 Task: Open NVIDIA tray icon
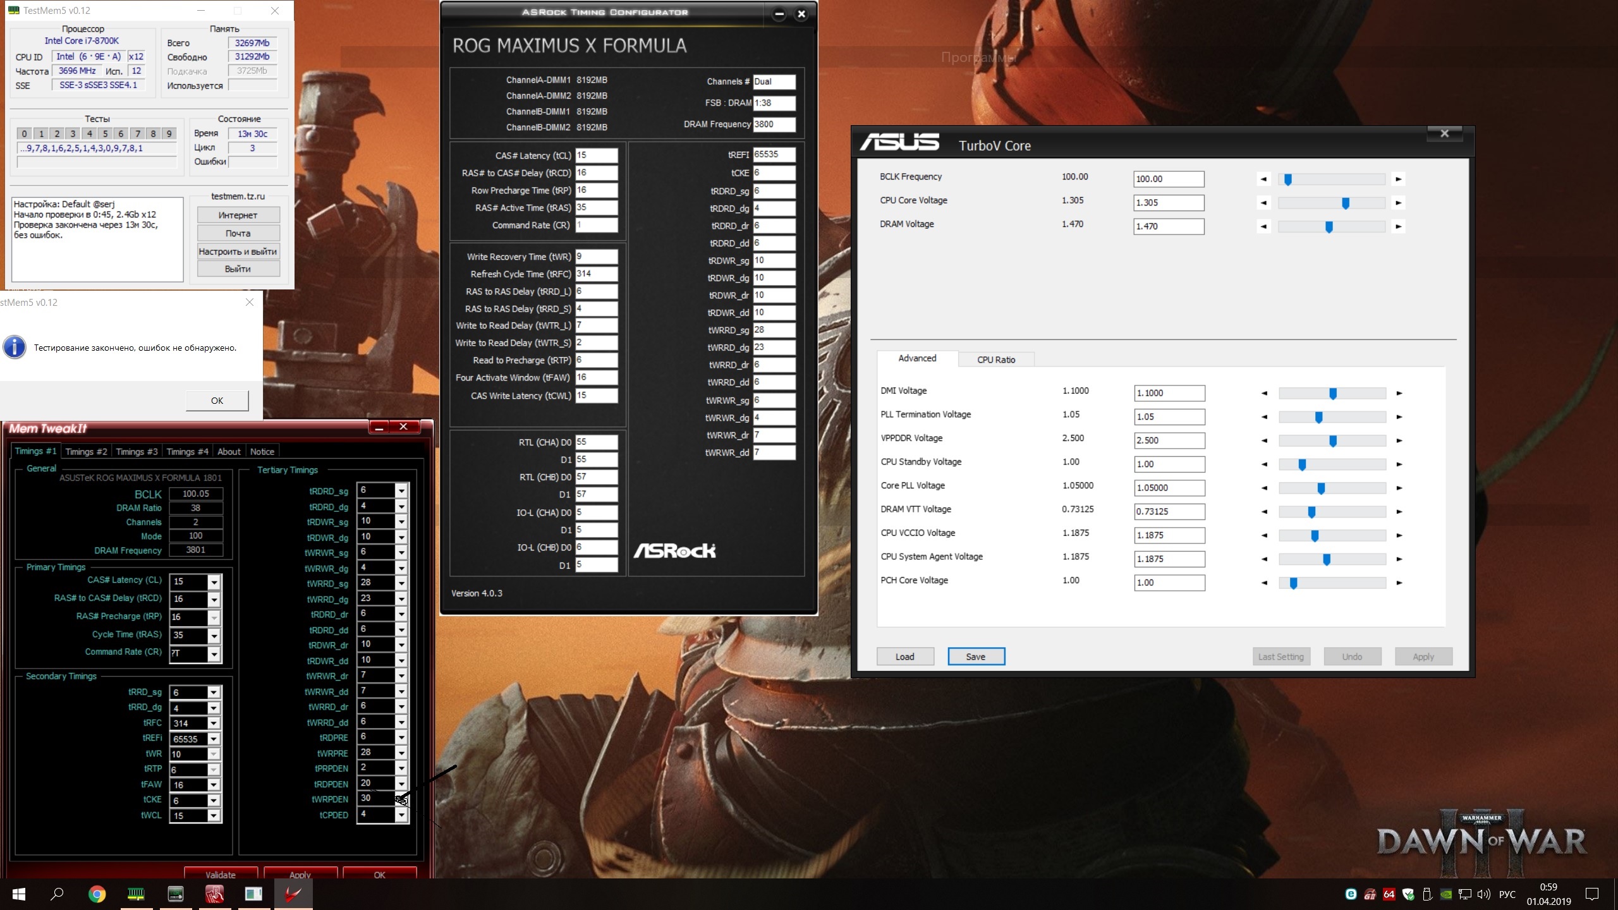tap(1445, 894)
